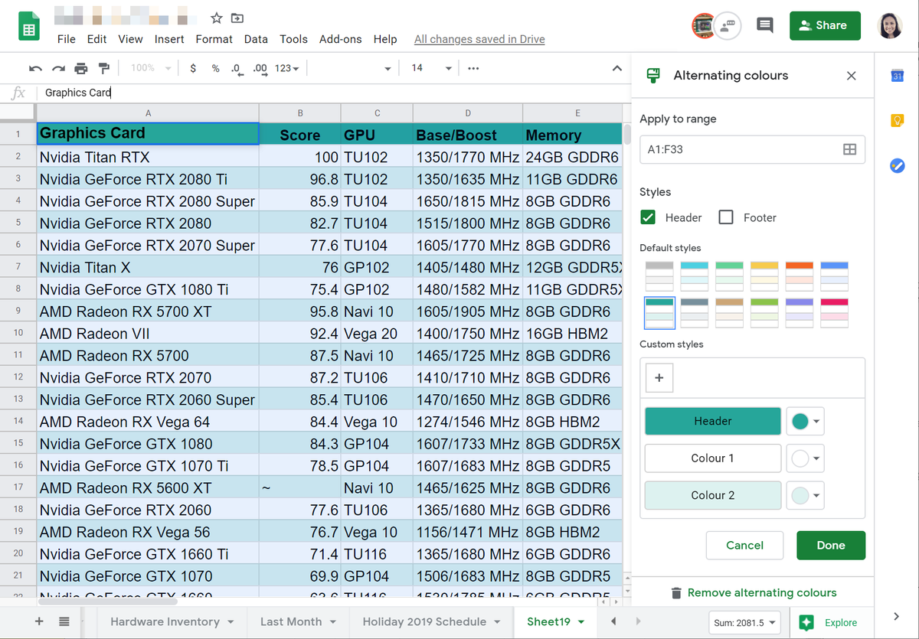Viewport: 919px width, 639px height.
Task: Open comment history via the comment icon
Action: click(x=764, y=25)
